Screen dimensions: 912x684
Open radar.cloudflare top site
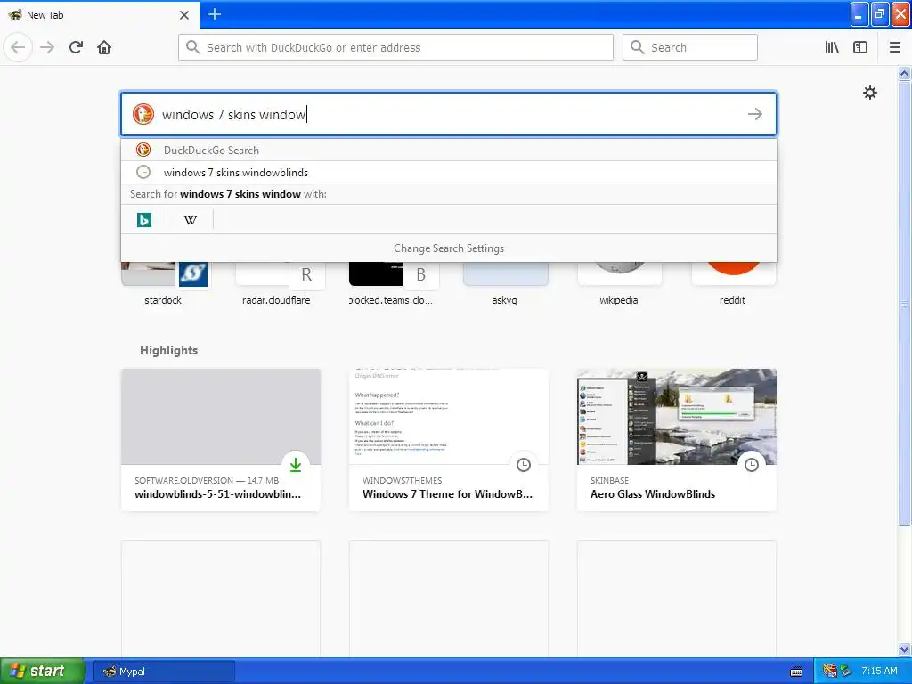coord(277,284)
